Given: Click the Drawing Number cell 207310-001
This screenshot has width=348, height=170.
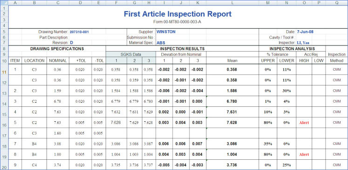Looking at the screenshot, I should (79, 32).
